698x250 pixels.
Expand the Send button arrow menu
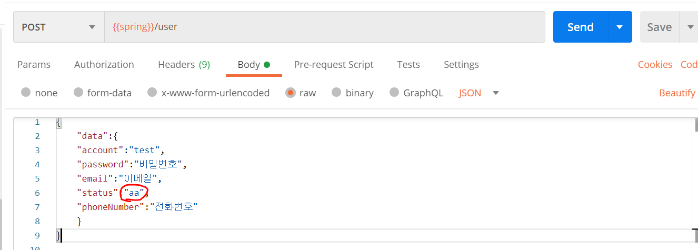[x=620, y=27]
